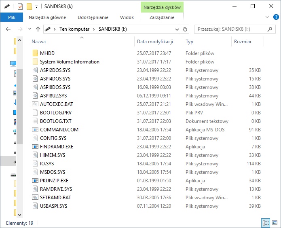Select the USBASPI.SYS file name
Screen dimensions: 281x228
pyautogui.click(x=54, y=206)
